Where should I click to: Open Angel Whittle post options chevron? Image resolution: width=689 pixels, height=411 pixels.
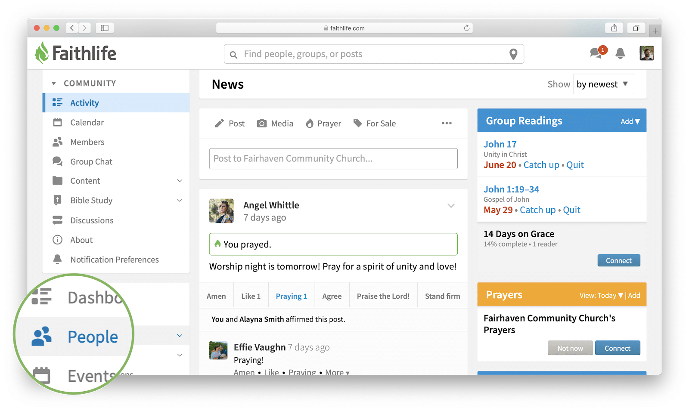coord(451,206)
